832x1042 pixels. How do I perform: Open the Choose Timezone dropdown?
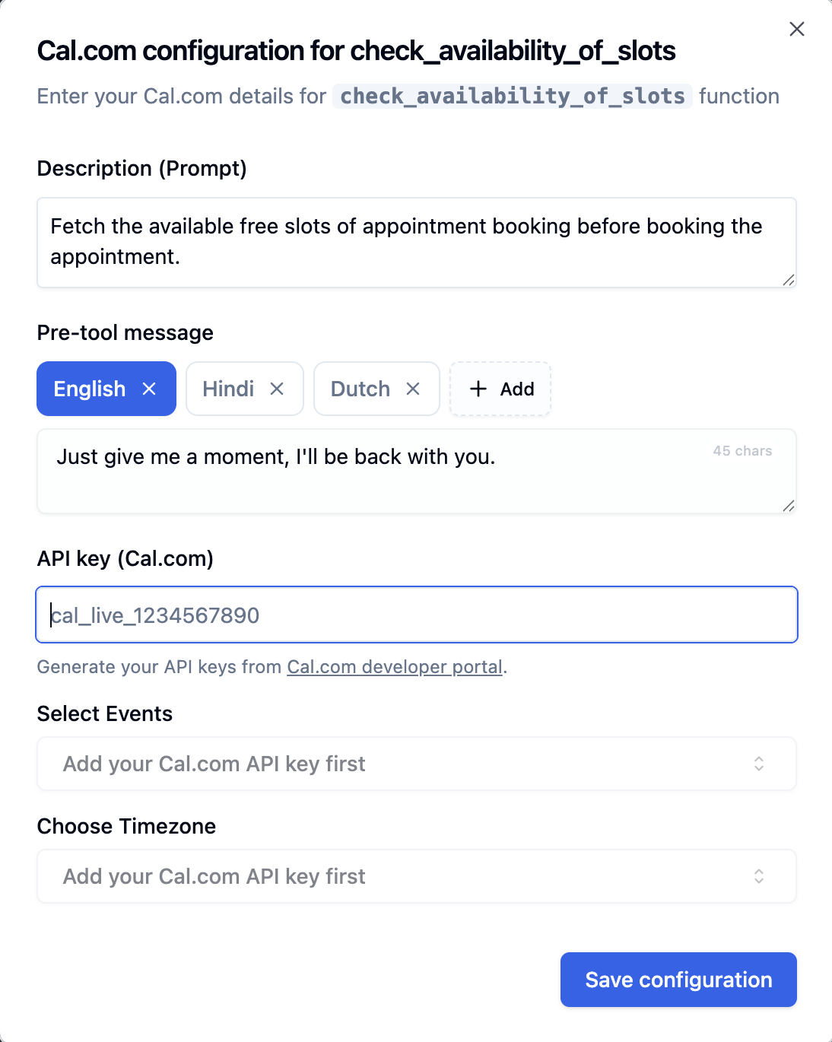coord(416,876)
